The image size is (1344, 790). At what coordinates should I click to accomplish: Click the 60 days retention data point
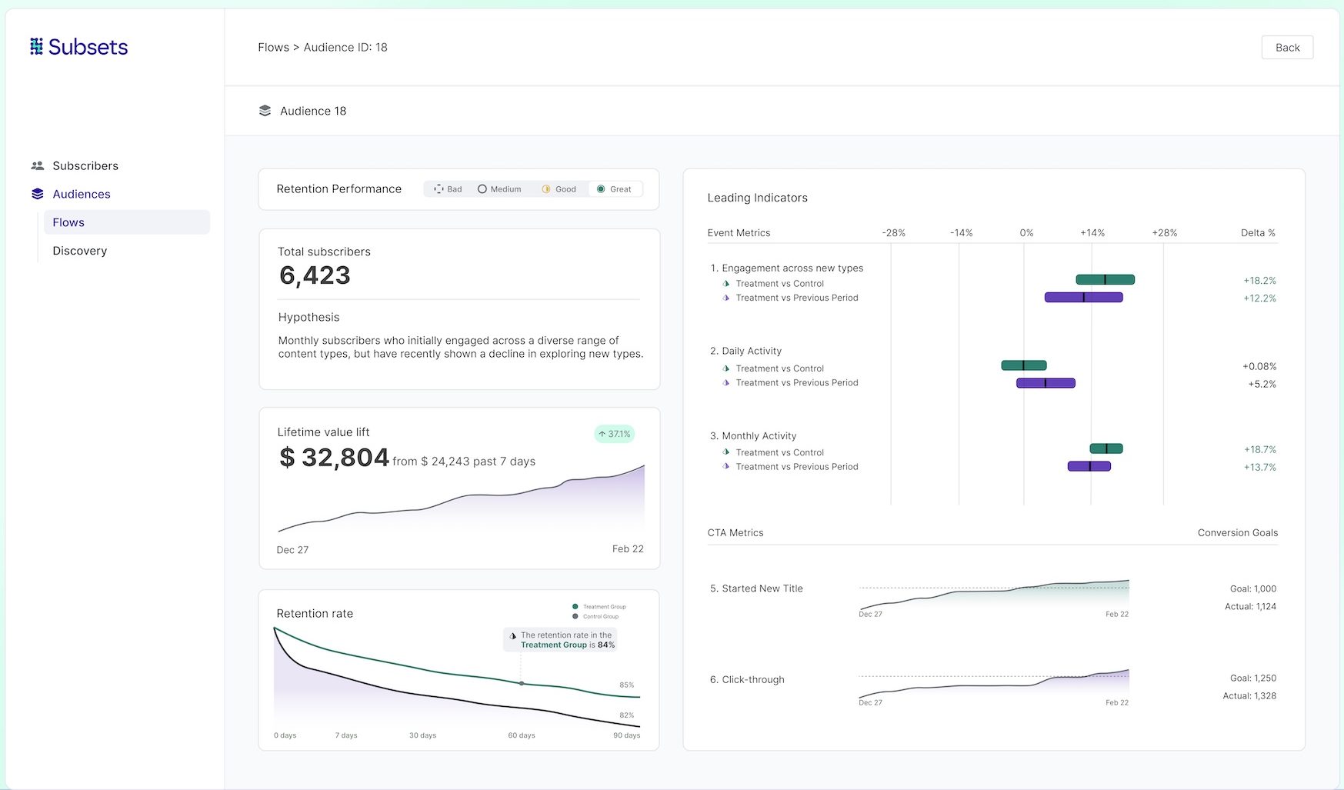(x=522, y=683)
